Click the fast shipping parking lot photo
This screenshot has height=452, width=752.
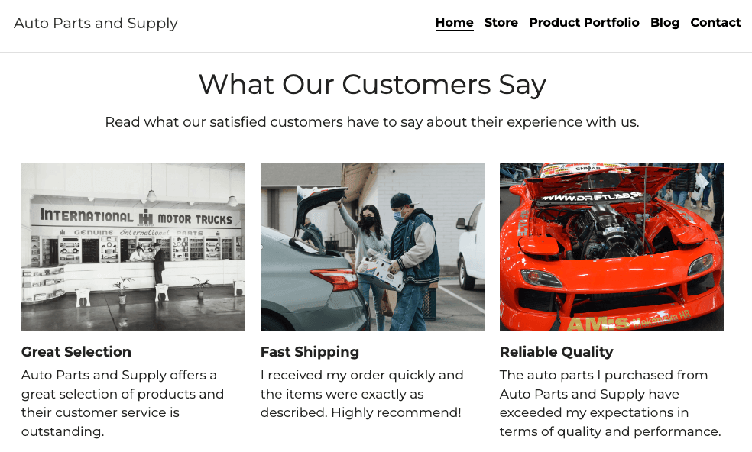[x=372, y=246]
